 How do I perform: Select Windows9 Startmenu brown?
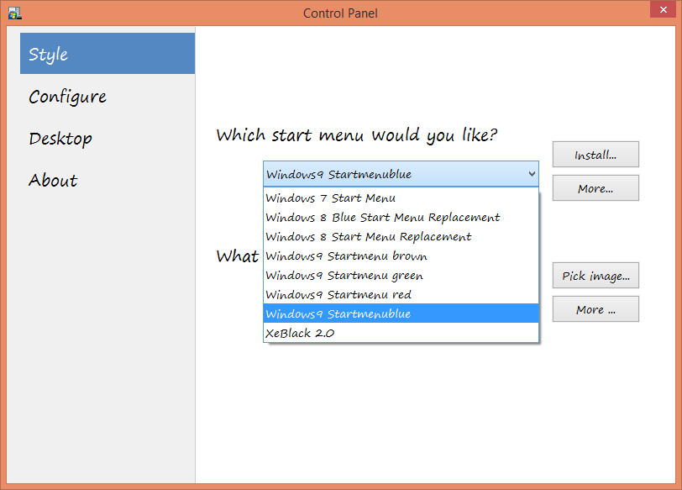[x=401, y=256]
